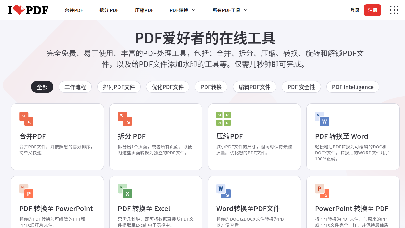
Task: Open the 压缩PDF card title
Action: tap(230, 136)
